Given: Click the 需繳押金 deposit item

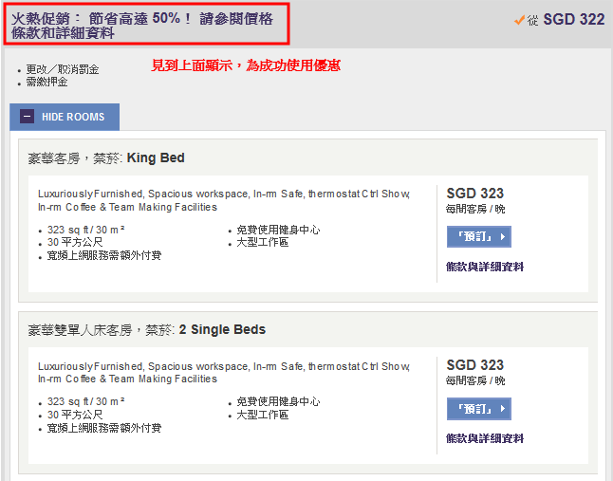Looking at the screenshot, I should tap(46, 82).
